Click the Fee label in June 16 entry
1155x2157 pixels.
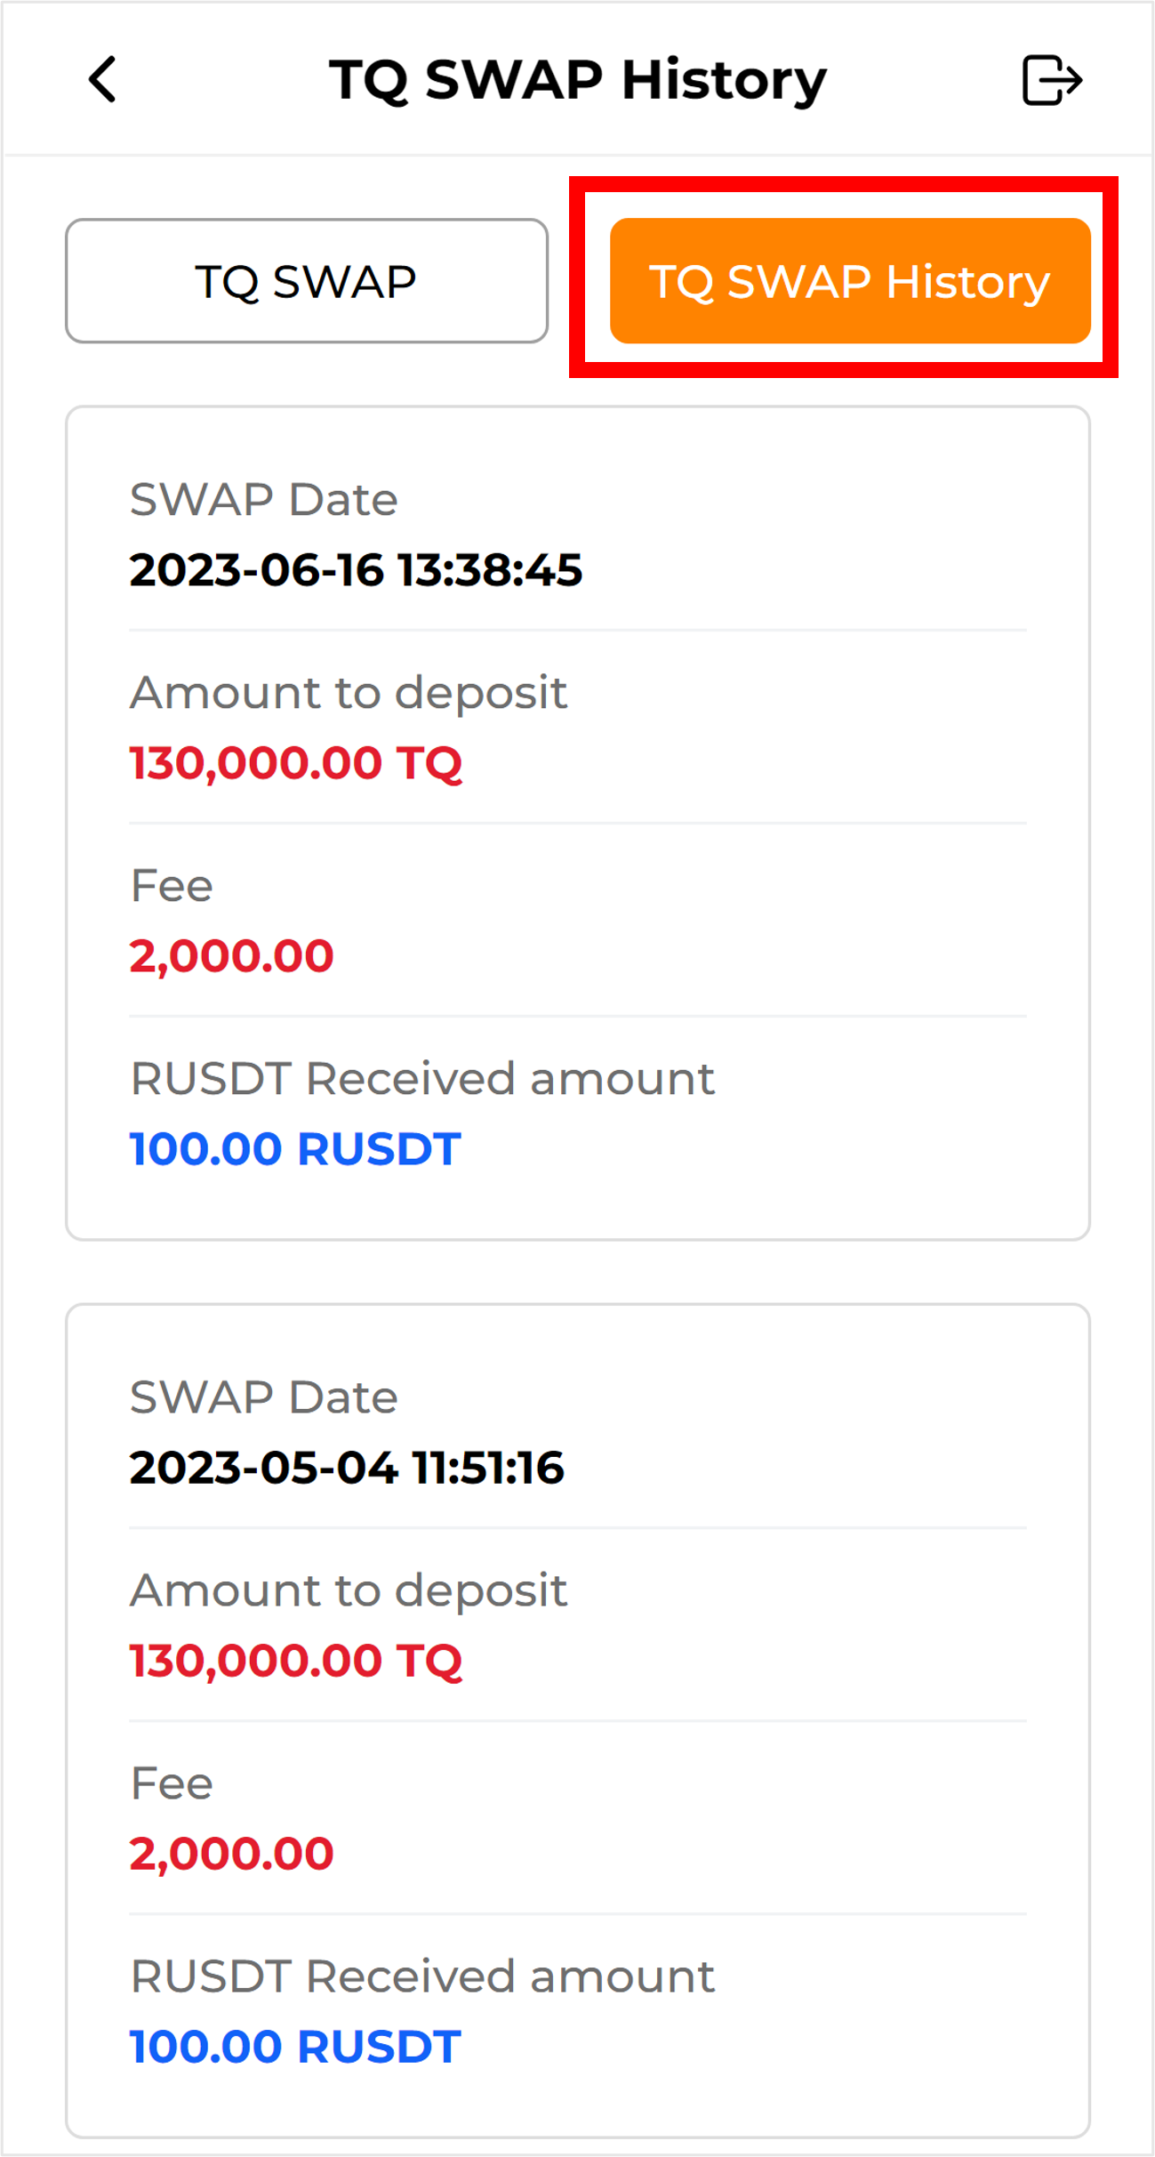click(172, 886)
